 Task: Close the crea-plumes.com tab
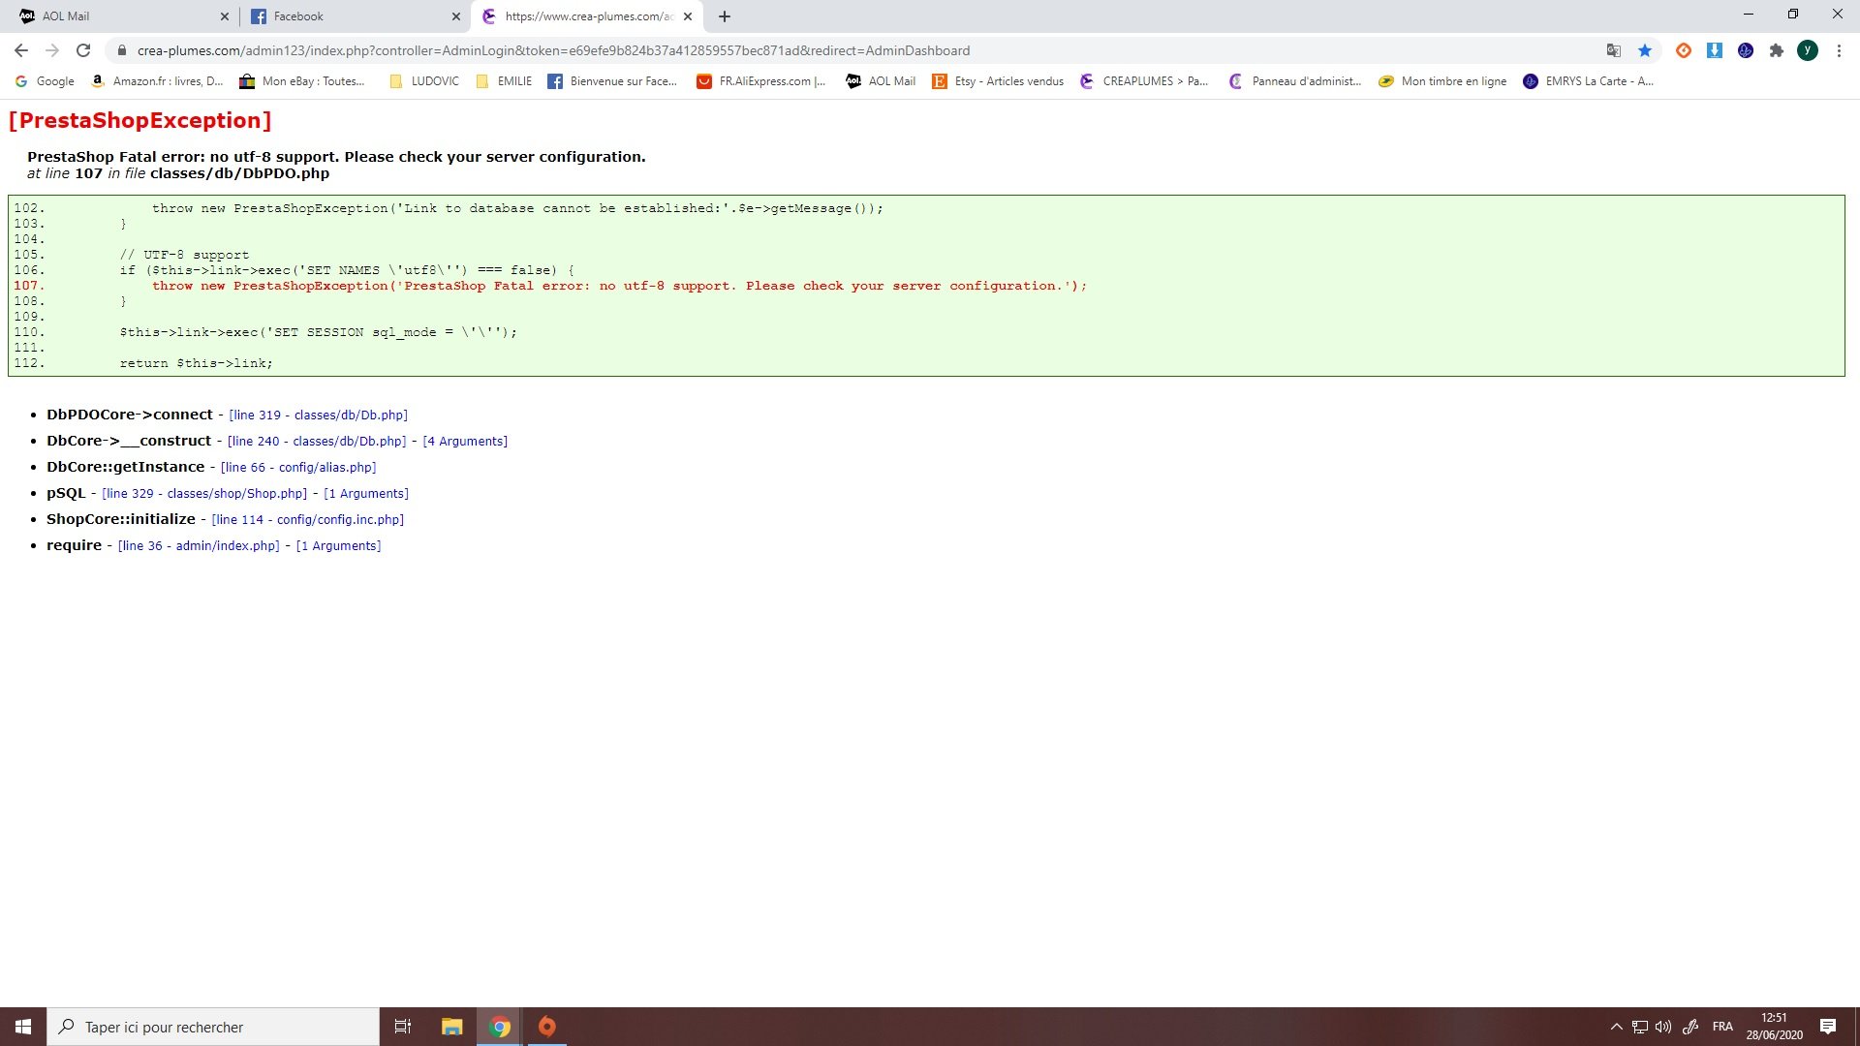(688, 16)
